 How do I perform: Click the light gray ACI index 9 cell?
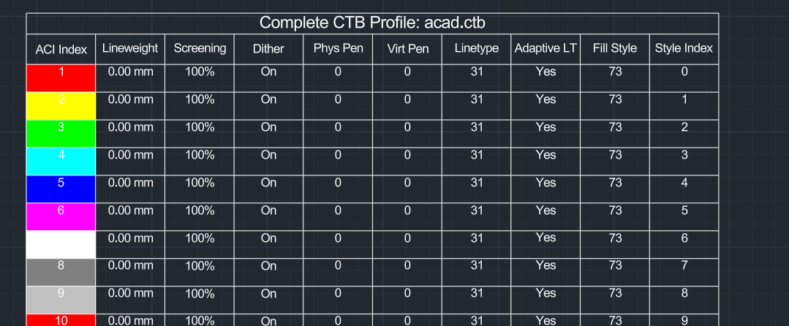coord(61,300)
